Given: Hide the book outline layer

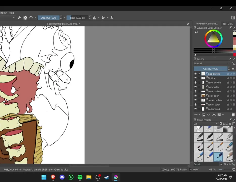Looking at the screenshot, I should [x=195, y=91].
